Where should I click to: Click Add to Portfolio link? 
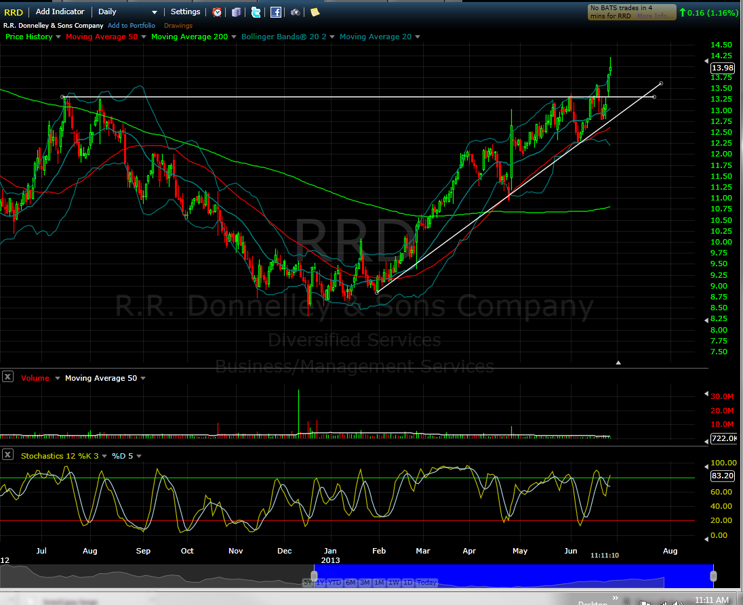[132, 26]
